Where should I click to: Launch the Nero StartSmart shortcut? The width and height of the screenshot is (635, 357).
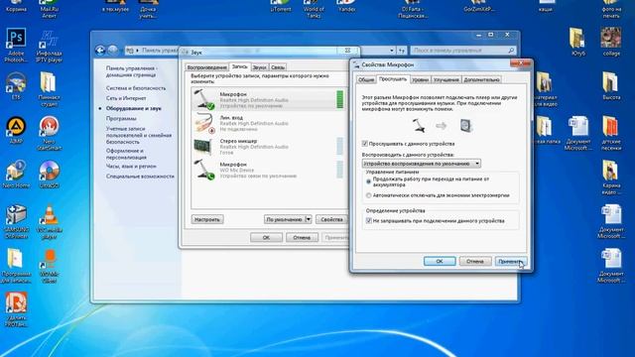(x=49, y=133)
